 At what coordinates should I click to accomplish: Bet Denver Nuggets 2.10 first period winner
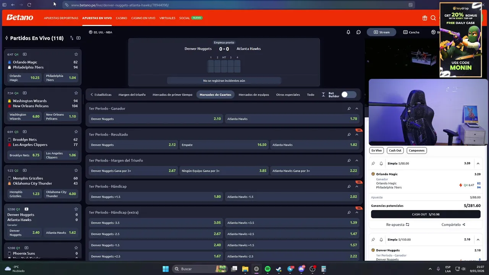(x=156, y=119)
